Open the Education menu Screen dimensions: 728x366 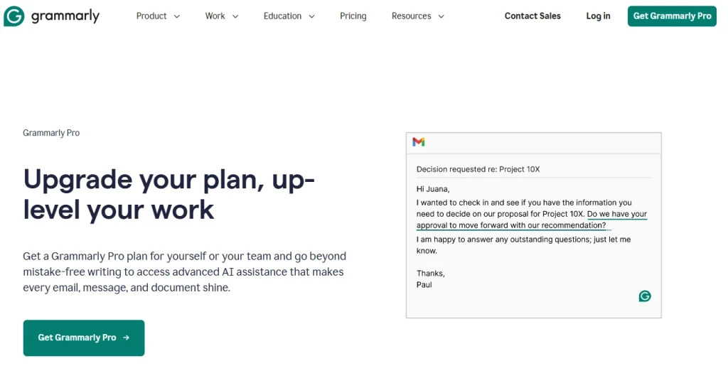[x=282, y=16]
